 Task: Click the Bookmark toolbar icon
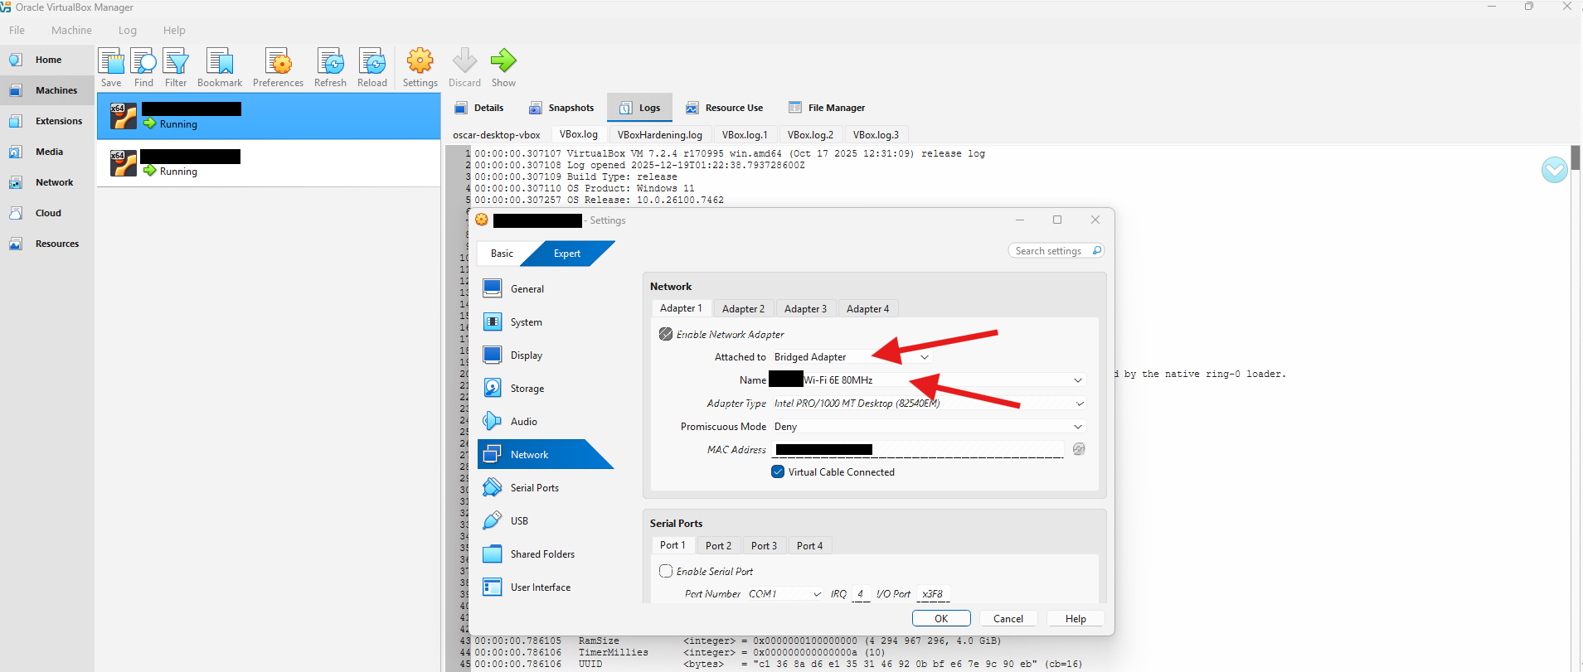click(220, 68)
